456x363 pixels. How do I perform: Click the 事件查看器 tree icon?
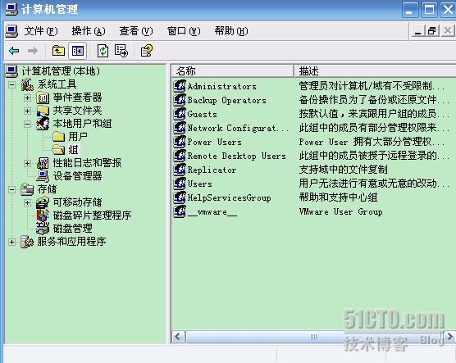[x=43, y=98]
